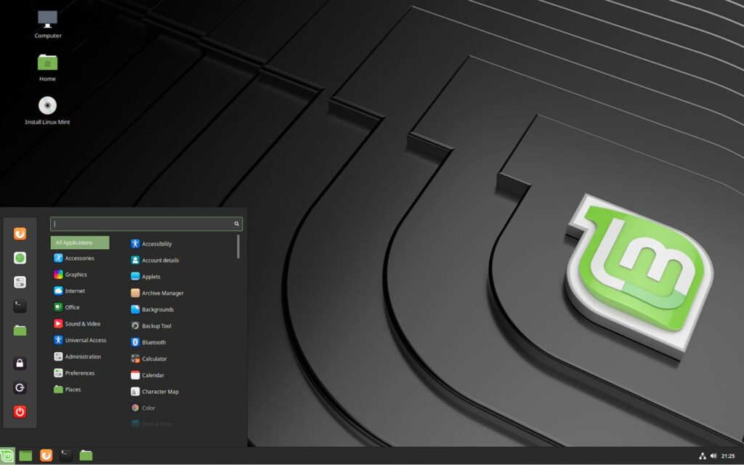The width and height of the screenshot is (744, 465).
Task: Click the red Shut Down power icon
Action: 20,411
